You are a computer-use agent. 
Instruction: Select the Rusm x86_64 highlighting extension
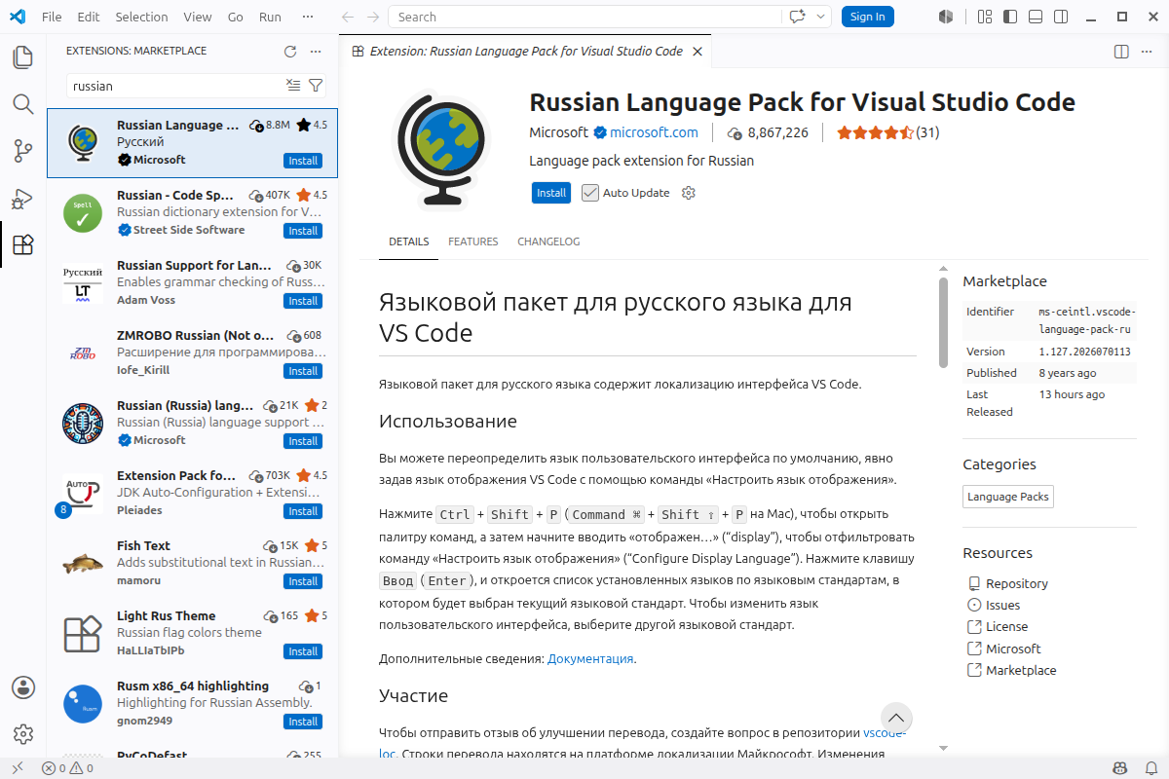tap(193, 703)
